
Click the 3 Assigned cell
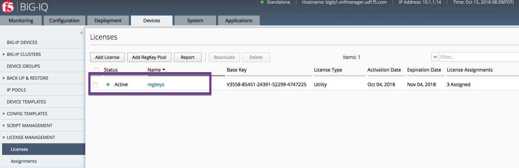coord(458,84)
